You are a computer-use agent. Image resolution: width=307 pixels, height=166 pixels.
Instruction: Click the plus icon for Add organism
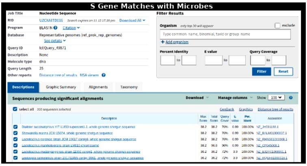163,42
